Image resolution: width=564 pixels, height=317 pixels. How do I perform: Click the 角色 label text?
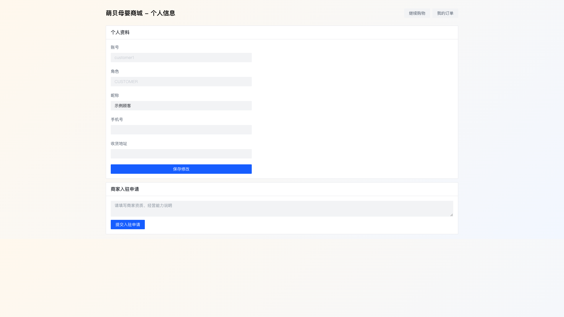click(115, 71)
